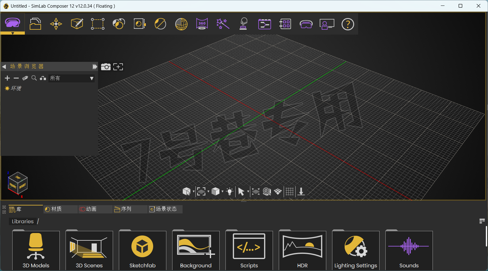Image resolution: width=488 pixels, height=271 pixels.
Task: Toggle the light bulb in the viewport bar
Action: tap(229, 191)
